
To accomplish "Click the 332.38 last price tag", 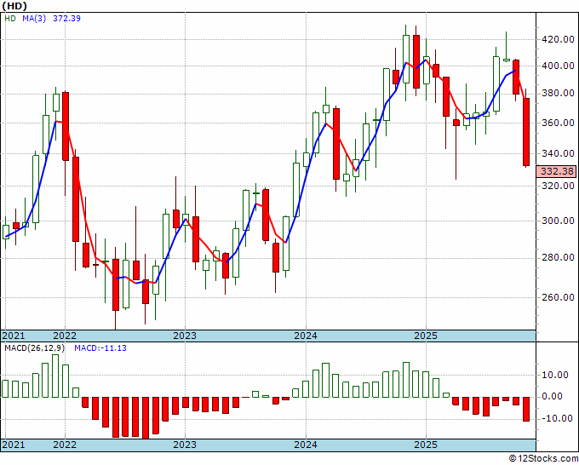I will pos(557,171).
